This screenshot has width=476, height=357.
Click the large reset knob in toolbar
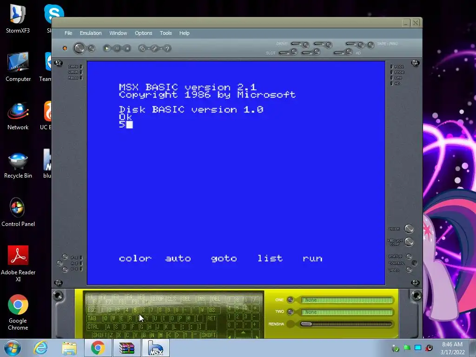tap(79, 48)
